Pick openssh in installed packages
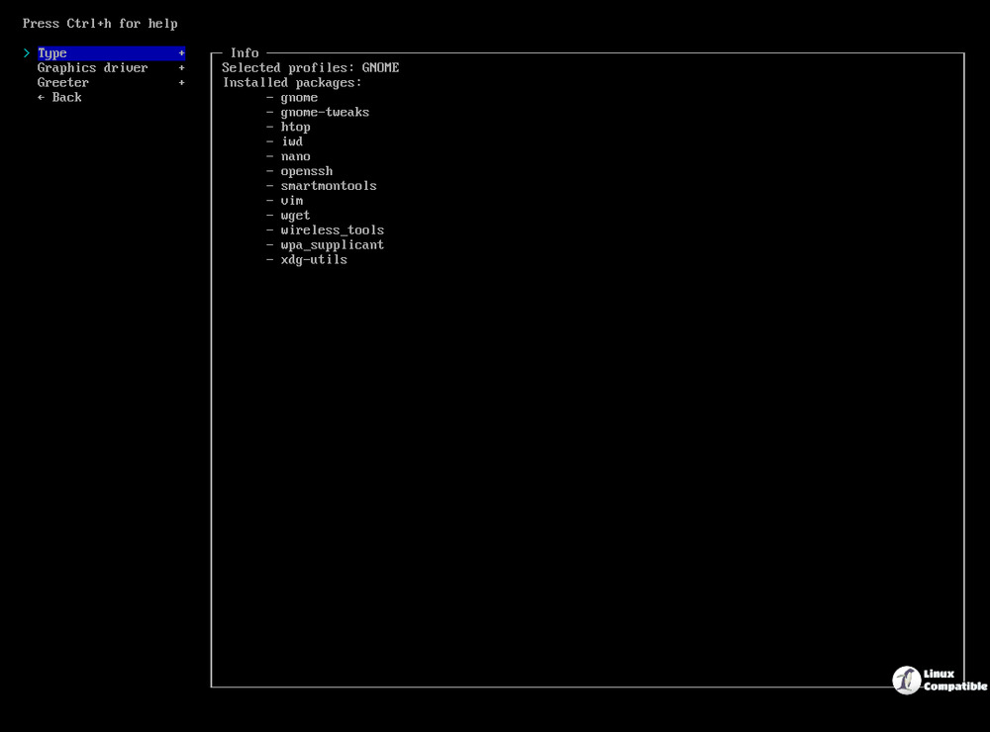The height and width of the screenshot is (732, 990). 306,171
